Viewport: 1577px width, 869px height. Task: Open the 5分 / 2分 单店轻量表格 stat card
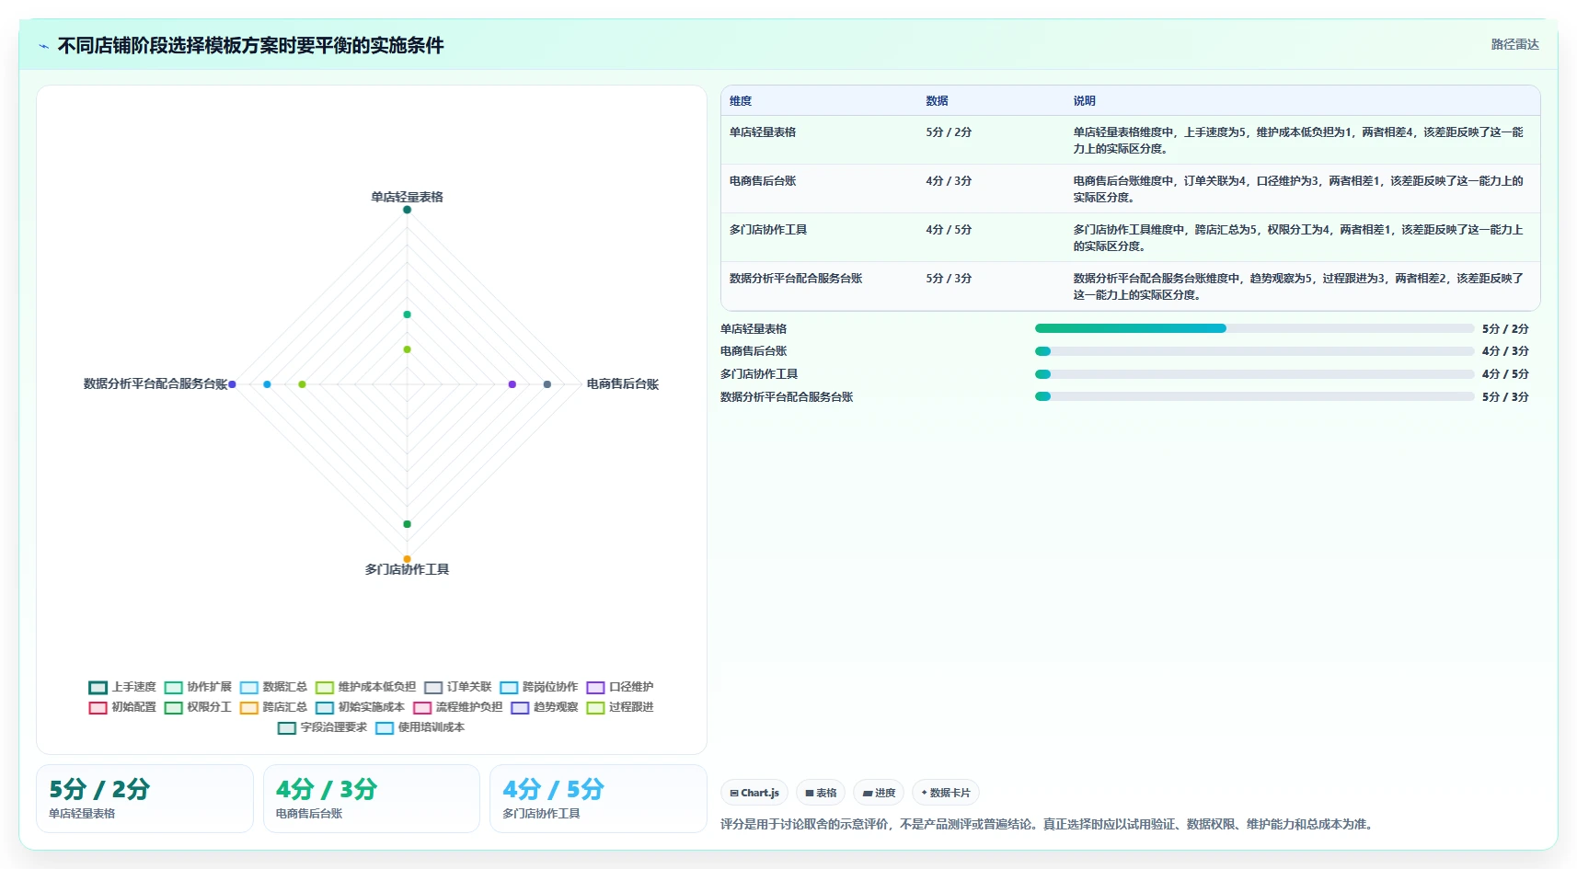(144, 798)
